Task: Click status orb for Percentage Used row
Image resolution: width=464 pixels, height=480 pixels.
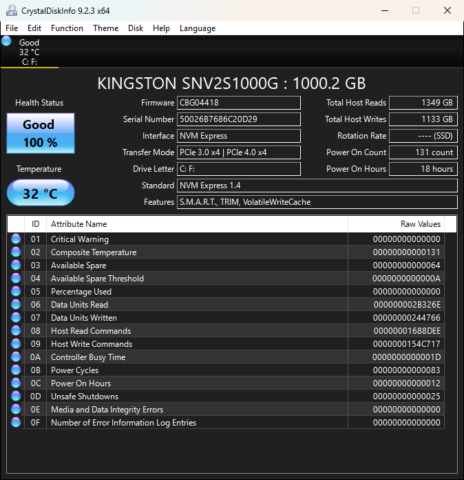Action: tap(16, 291)
